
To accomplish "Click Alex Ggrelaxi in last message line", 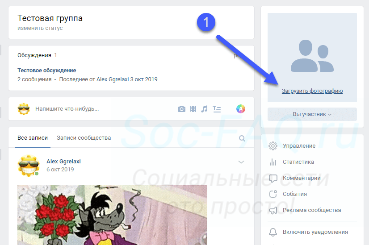I will pyautogui.click(x=113, y=79).
